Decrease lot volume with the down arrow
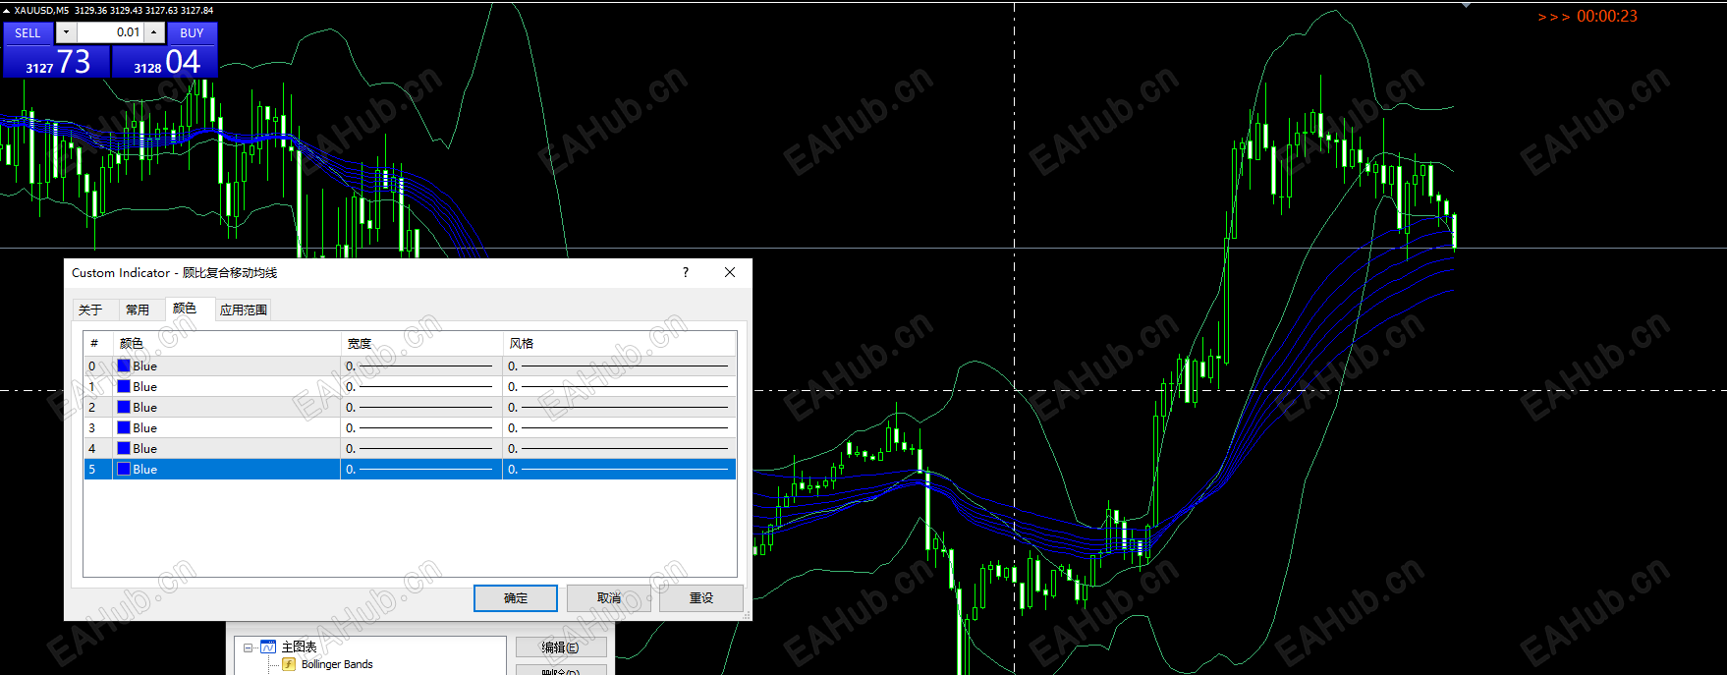Image resolution: width=1727 pixels, height=675 pixels. tap(66, 32)
